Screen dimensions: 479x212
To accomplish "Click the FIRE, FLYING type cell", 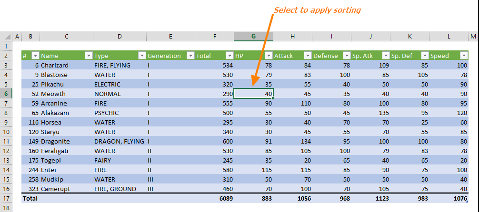I will point(120,65).
